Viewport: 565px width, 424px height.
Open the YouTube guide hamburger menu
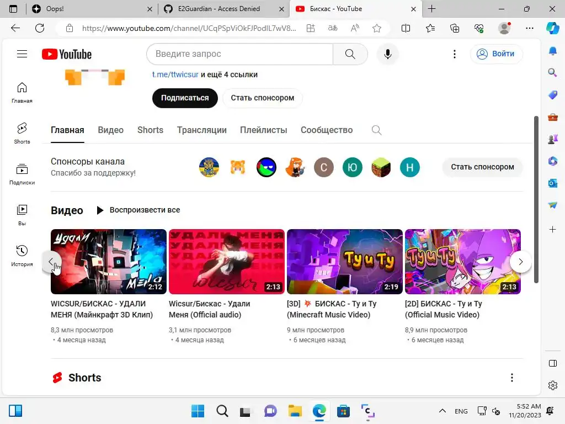pyautogui.click(x=22, y=54)
